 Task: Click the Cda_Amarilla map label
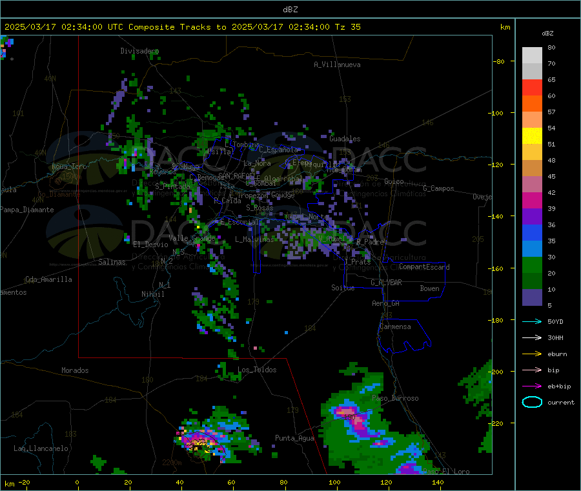click(48, 279)
